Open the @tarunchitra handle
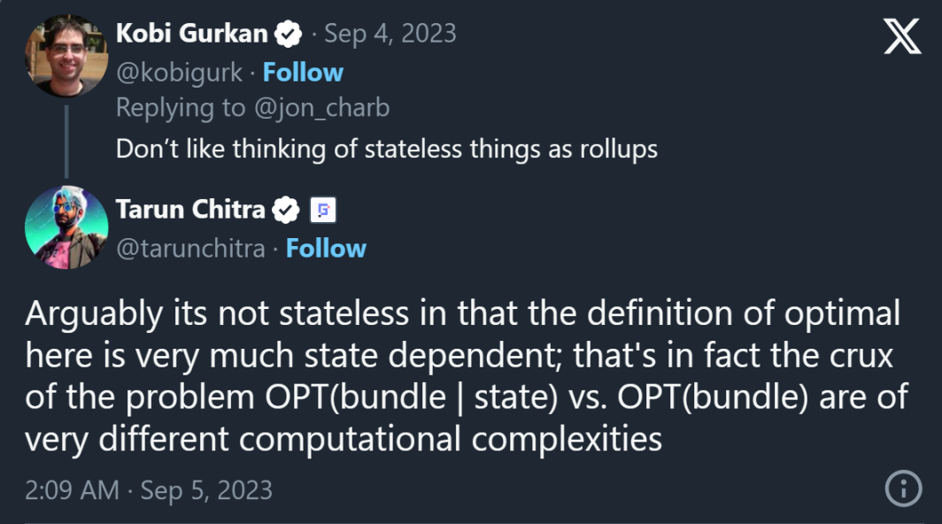The height and width of the screenshot is (524, 942). pos(190,249)
